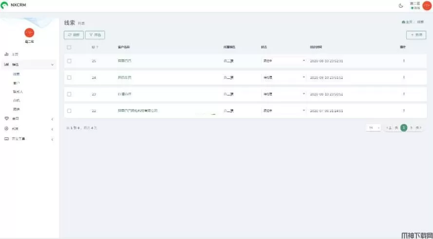
Task: Open the page size dropdown in pagination
Action: click(374, 128)
